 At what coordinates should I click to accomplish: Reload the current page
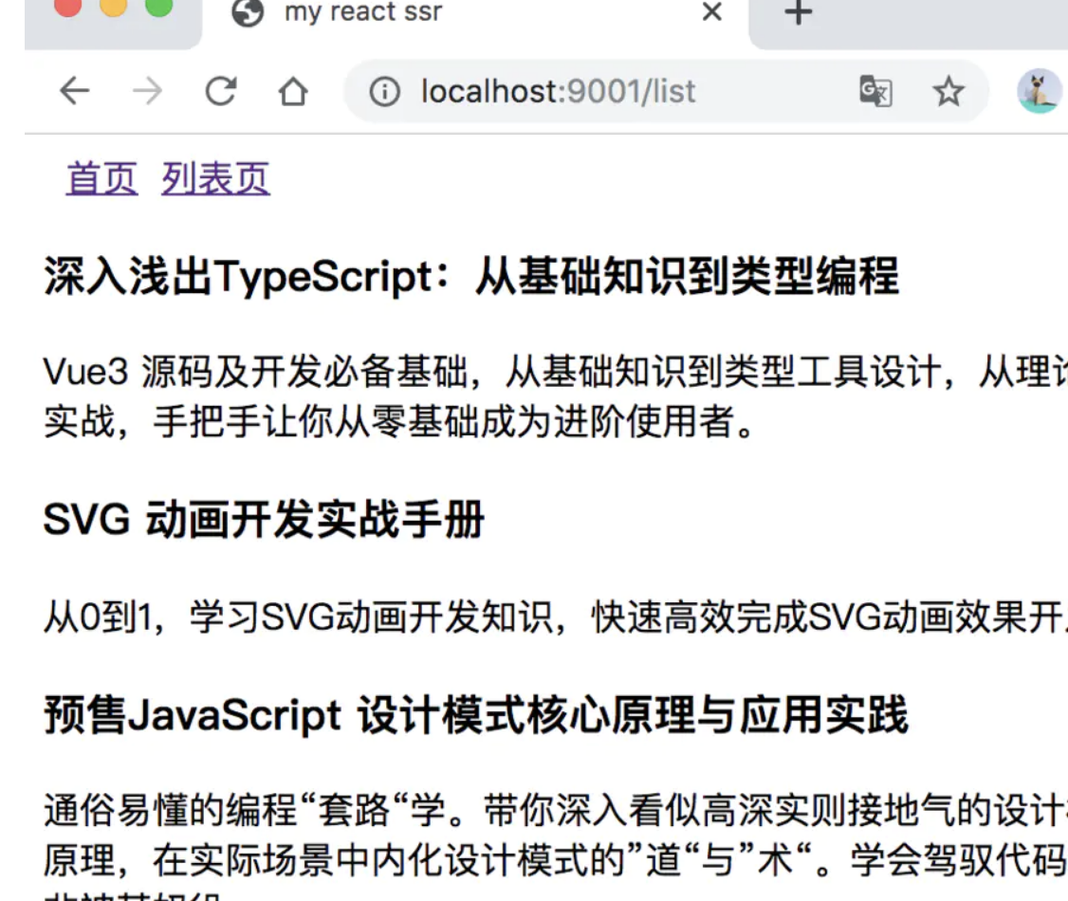tap(221, 91)
